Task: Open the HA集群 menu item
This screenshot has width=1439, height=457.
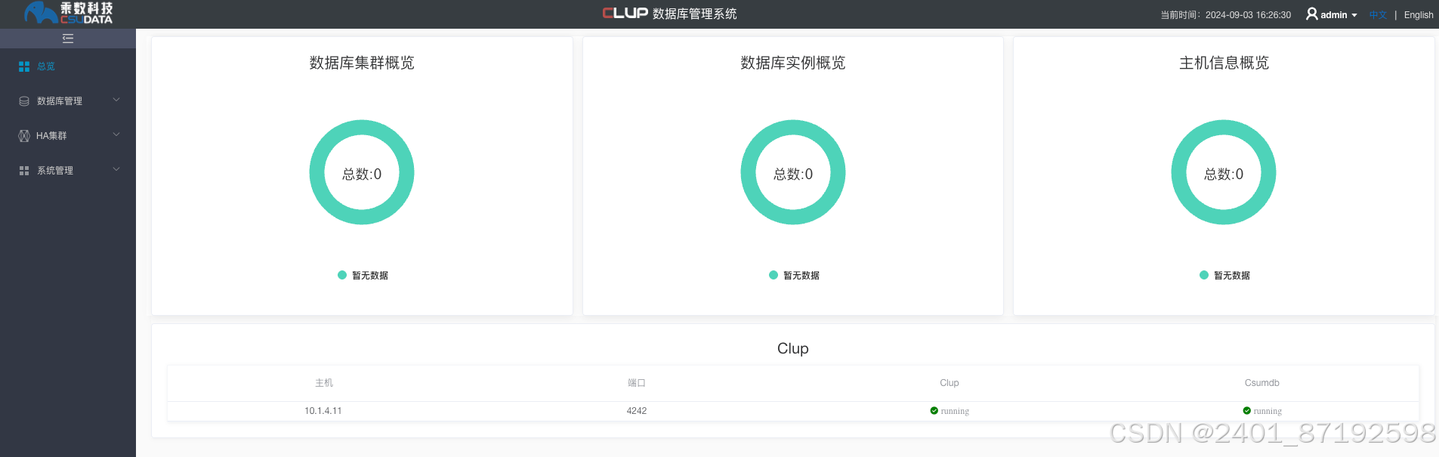Action: [x=68, y=136]
